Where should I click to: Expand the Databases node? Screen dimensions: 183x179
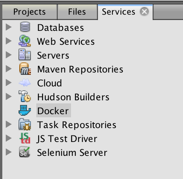coord(8,27)
